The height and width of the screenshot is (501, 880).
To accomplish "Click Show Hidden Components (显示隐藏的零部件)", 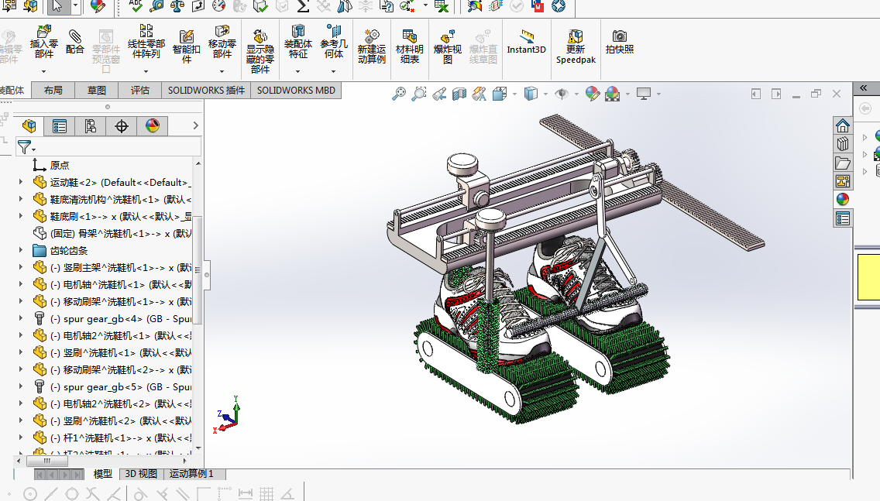I will pos(260,52).
